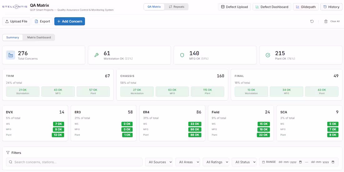The image size is (344, 172).
Task: Click the checkmark icon beside Plant OK
Action: (x=268, y=55)
